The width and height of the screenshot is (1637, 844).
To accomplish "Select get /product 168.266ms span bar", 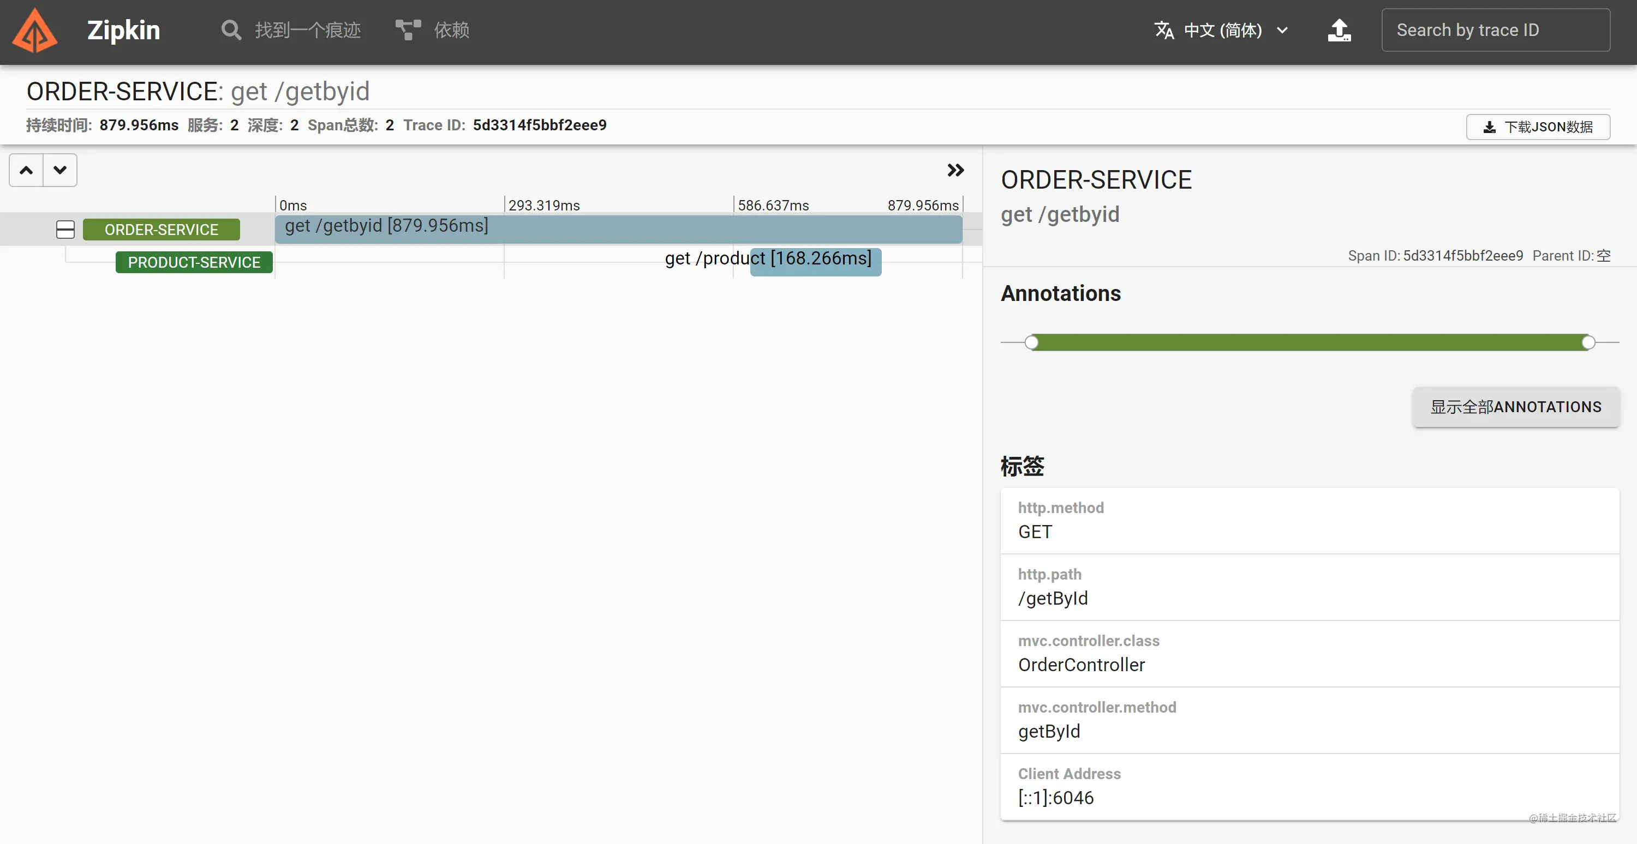I will tap(815, 262).
